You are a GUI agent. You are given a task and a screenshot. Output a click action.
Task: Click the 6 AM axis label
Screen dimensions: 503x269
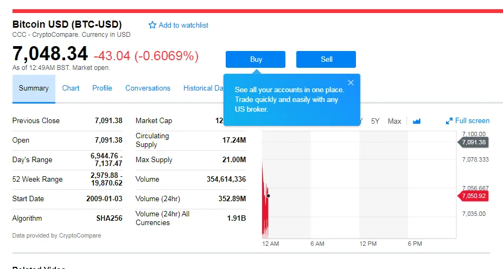[317, 244]
